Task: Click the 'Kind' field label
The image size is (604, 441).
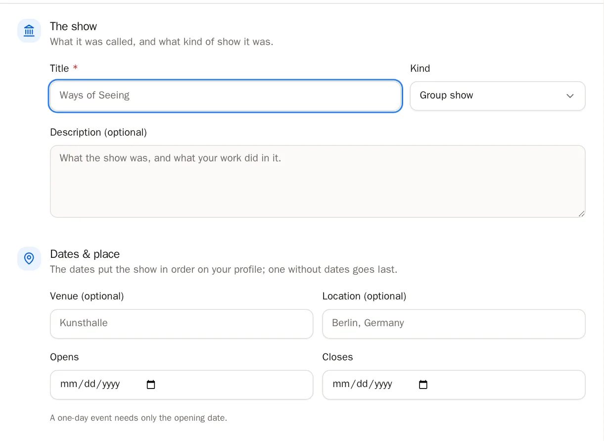Action: (420, 69)
